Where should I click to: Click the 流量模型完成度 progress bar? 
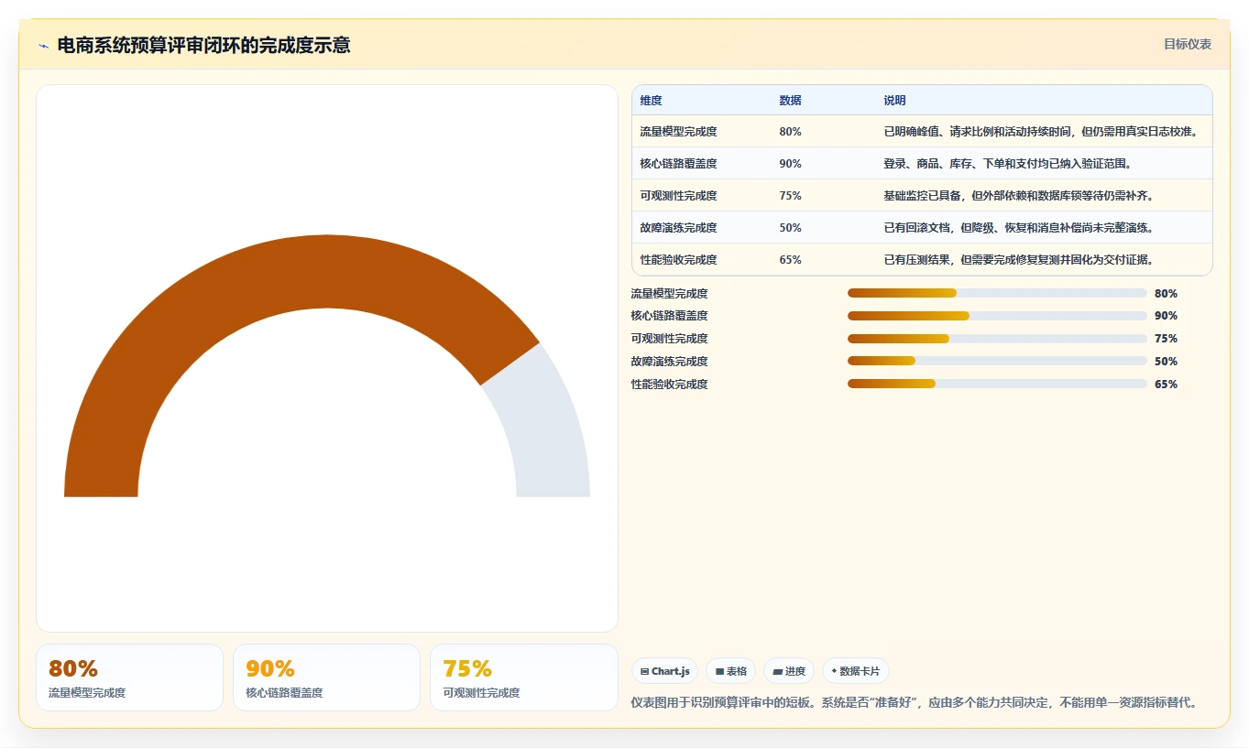coord(997,293)
